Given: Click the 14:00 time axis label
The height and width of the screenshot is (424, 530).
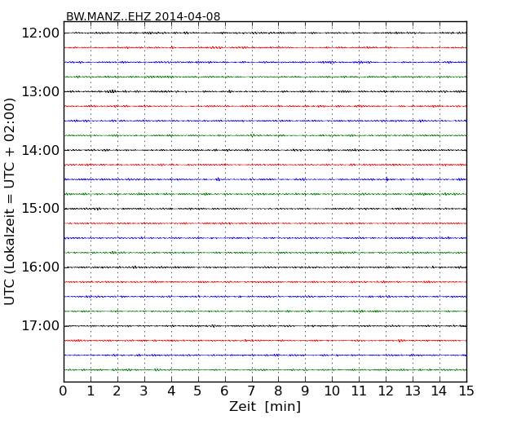Looking at the screenshot, I should (x=40, y=150).
